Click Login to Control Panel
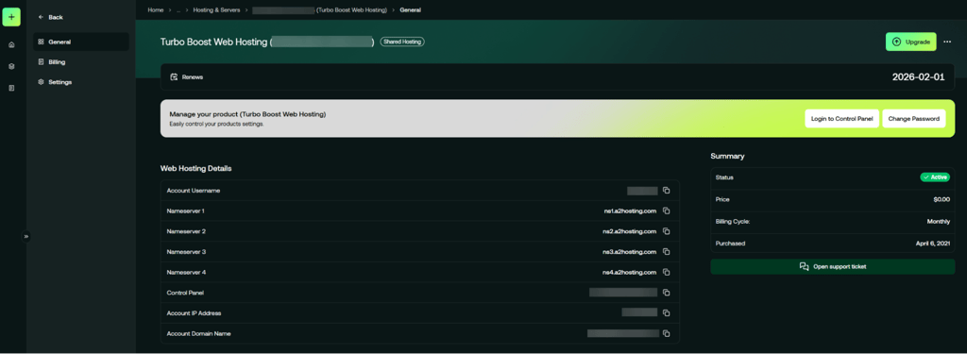Screen dimensions: 967x354 pyautogui.click(x=841, y=118)
